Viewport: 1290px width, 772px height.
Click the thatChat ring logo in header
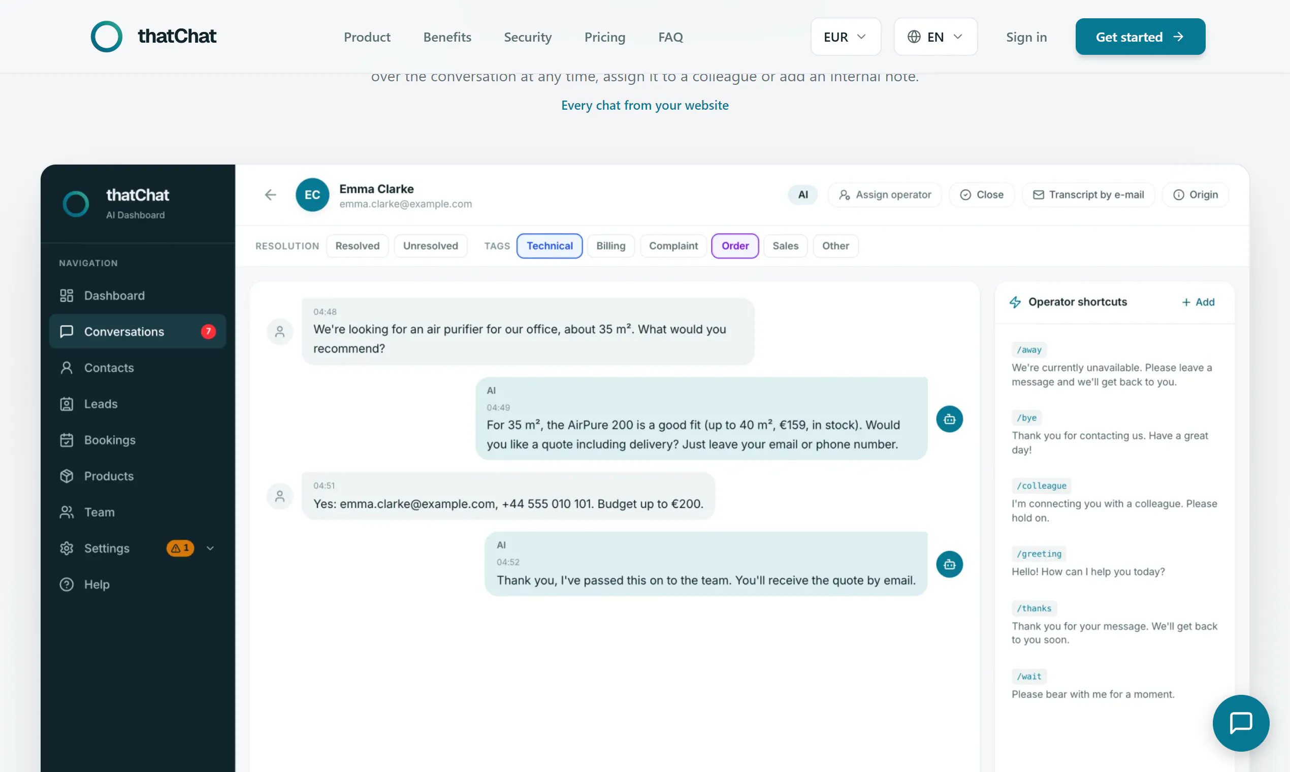click(106, 37)
